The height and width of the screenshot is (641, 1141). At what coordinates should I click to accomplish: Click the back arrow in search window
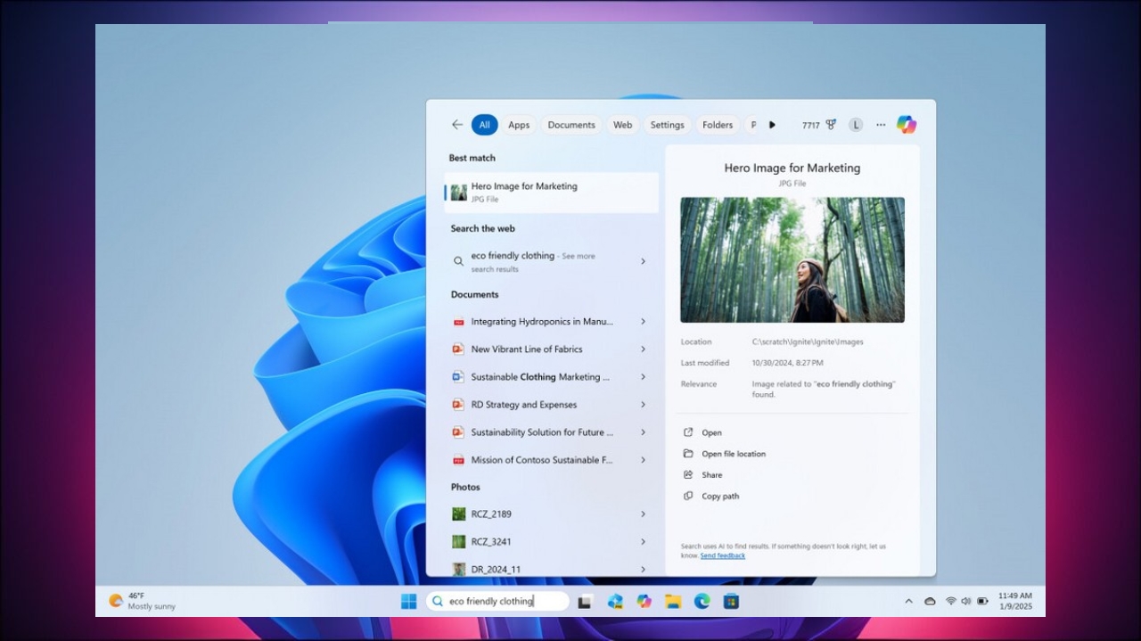(457, 124)
